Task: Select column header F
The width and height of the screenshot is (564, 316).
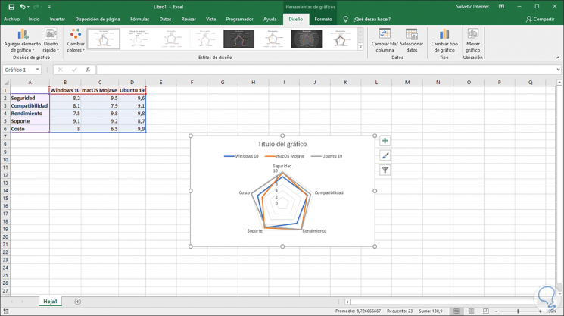Action: point(192,83)
